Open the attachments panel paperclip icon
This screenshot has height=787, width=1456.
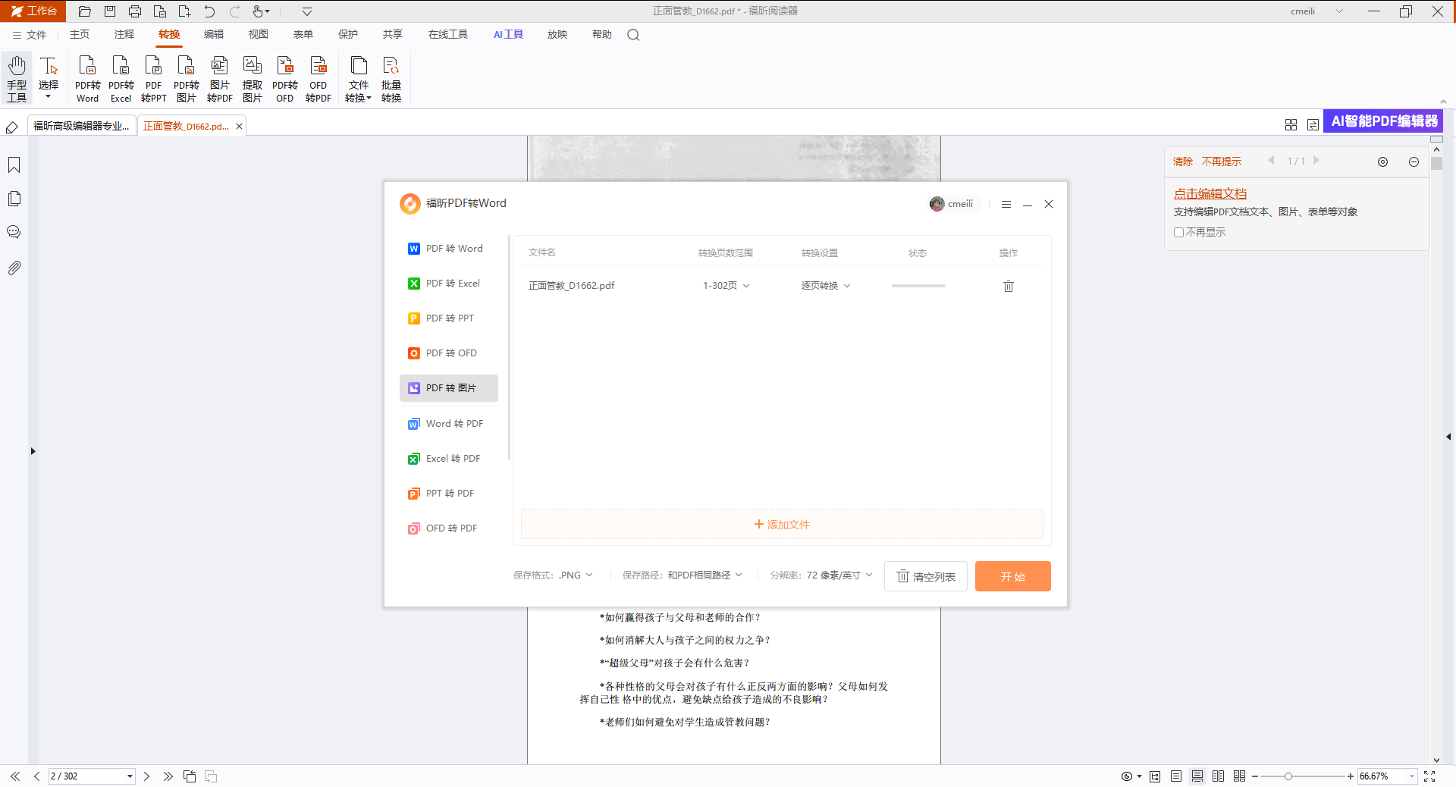14,268
